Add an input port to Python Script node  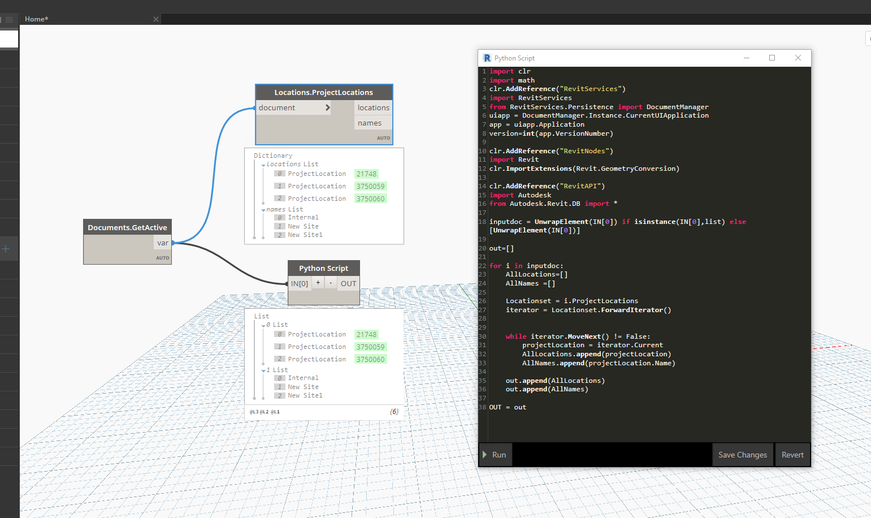(x=318, y=283)
